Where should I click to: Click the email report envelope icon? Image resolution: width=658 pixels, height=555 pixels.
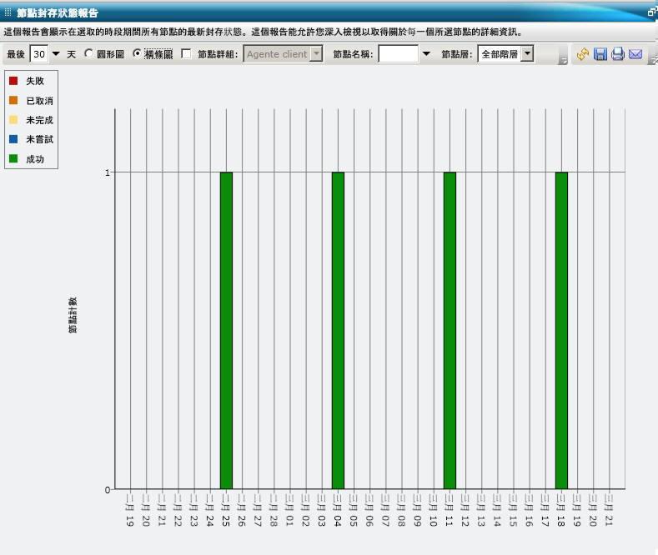(x=635, y=54)
